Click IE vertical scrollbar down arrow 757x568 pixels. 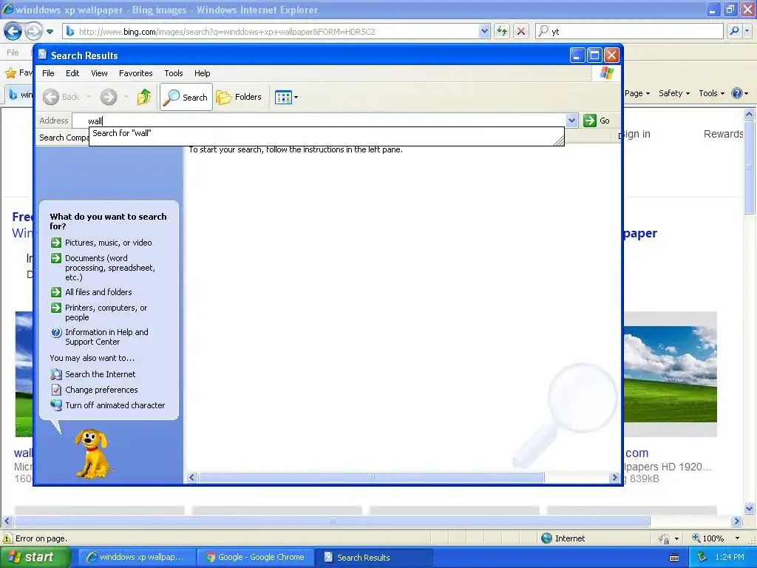click(x=750, y=508)
